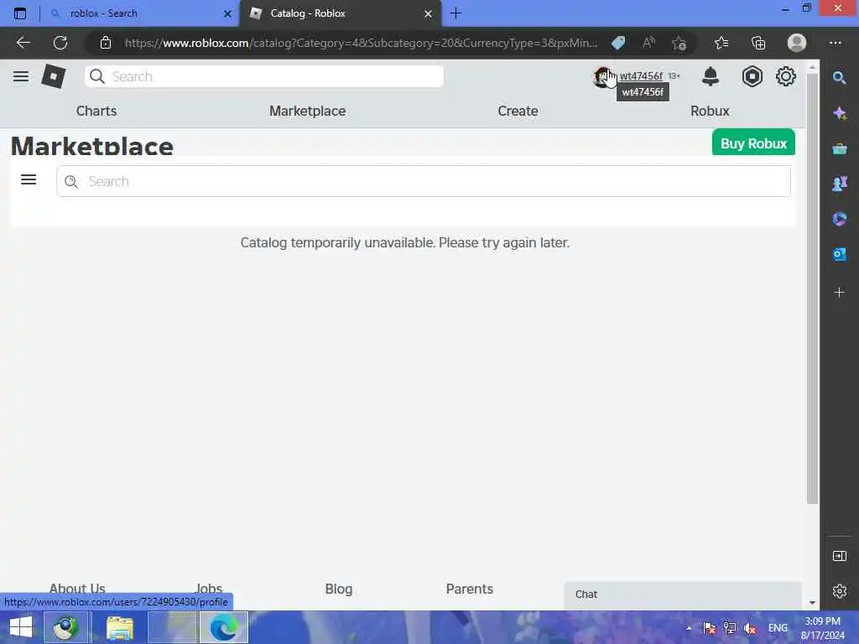Viewport: 859px width, 644px height.
Task: Click the top Roblox search field
Action: (264, 76)
